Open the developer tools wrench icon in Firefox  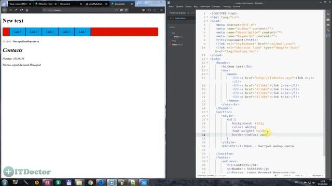click(x=16, y=10)
